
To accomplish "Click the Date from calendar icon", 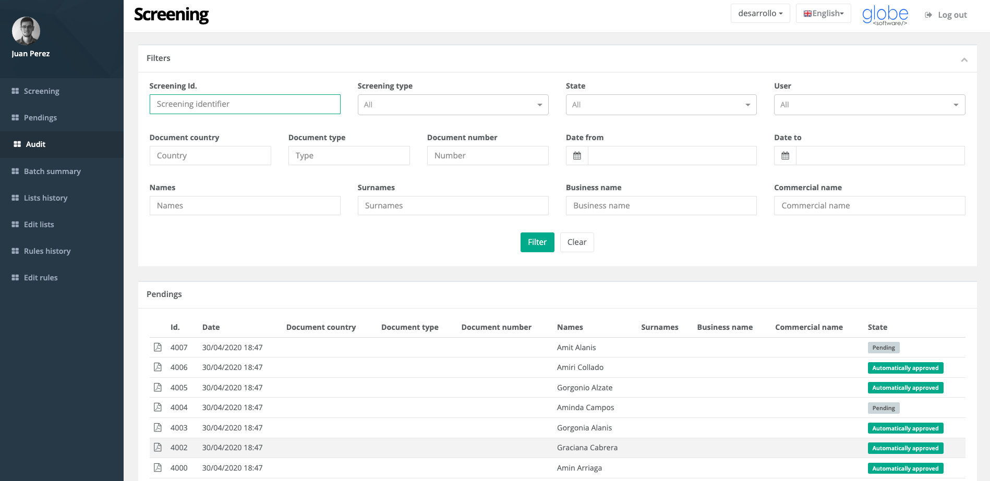I will pos(577,156).
